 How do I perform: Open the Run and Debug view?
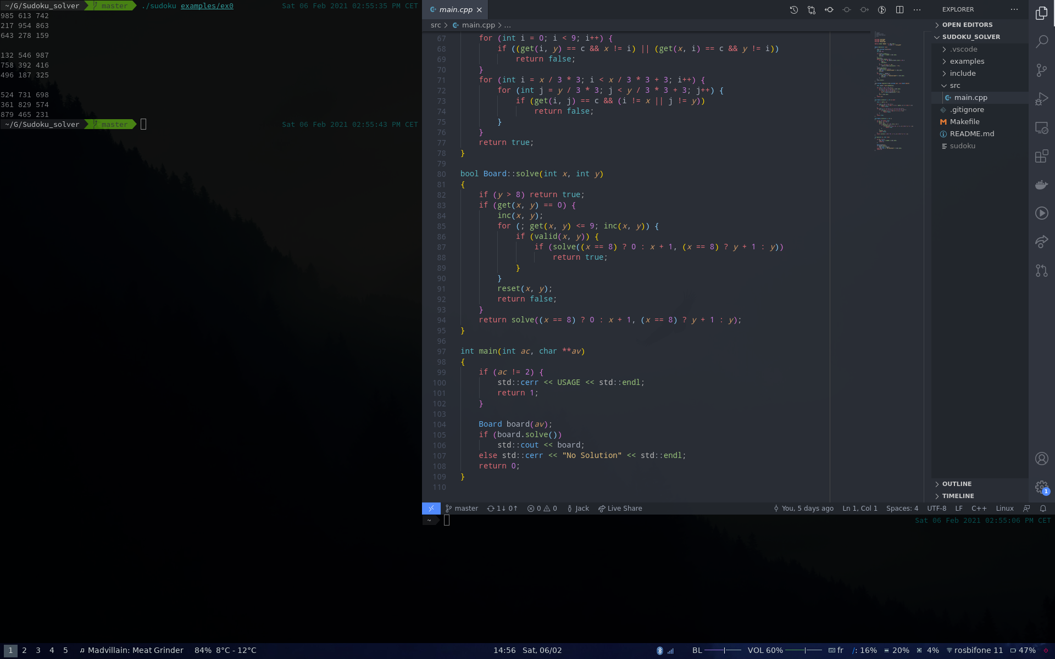tap(1041, 99)
